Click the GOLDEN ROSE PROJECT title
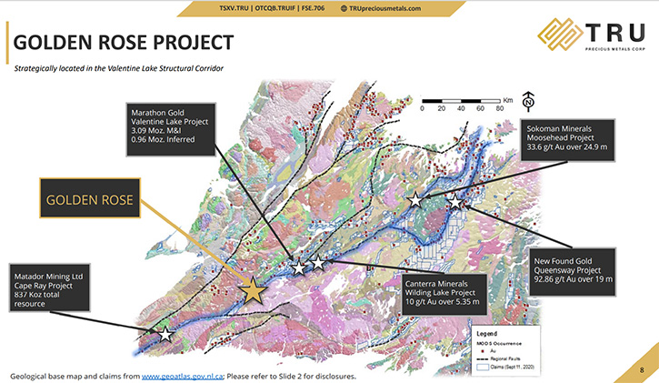The height and width of the screenshot is (383, 659). (x=123, y=43)
